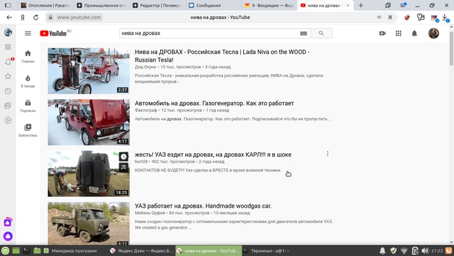
Task: Open browser sidebar history clock
Action: (8, 91)
